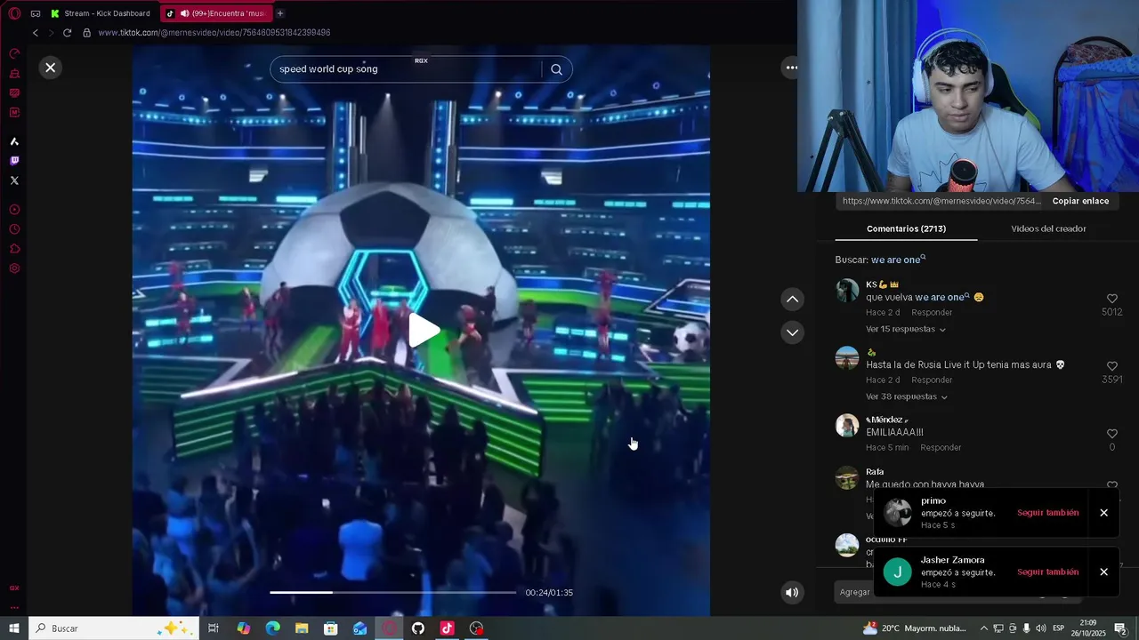Open File Explorer from the taskbar
Image resolution: width=1139 pixels, height=640 pixels.
tap(302, 628)
